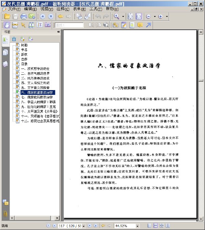Open the zoom tool dropdown arrow

pos(123,16)
